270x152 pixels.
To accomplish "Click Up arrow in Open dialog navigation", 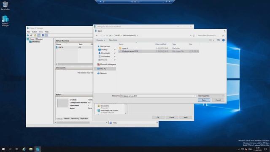I will [107, 35].
